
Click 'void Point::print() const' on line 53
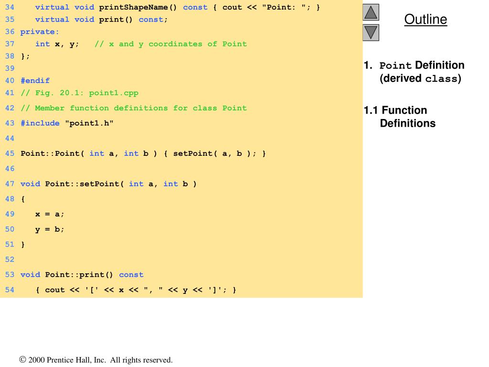[82, 275]
